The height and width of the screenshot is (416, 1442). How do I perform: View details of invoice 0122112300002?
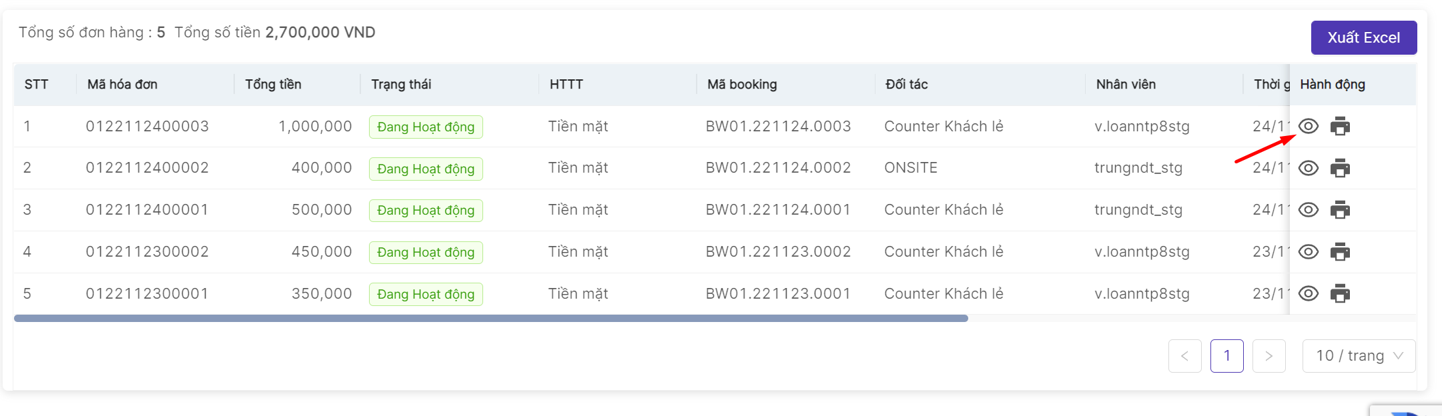coord(1308,252)
